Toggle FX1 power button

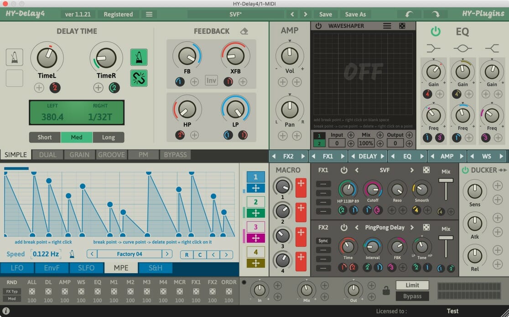[x=344, y=170]
